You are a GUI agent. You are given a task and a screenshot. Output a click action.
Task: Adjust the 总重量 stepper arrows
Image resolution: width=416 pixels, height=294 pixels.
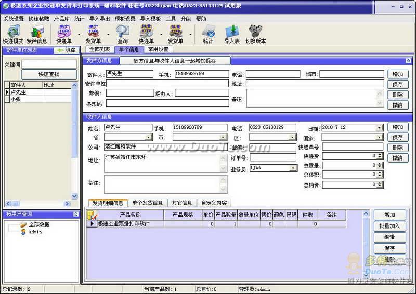coord(380,165)
